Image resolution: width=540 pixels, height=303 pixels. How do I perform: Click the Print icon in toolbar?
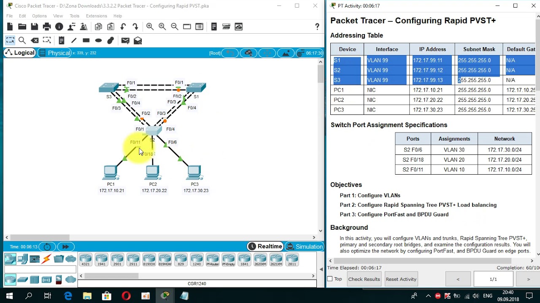point(47,27)
